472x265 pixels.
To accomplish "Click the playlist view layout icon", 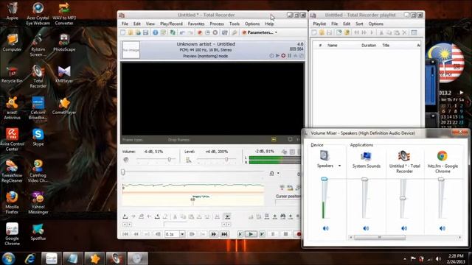I will (x=414, y=32).
